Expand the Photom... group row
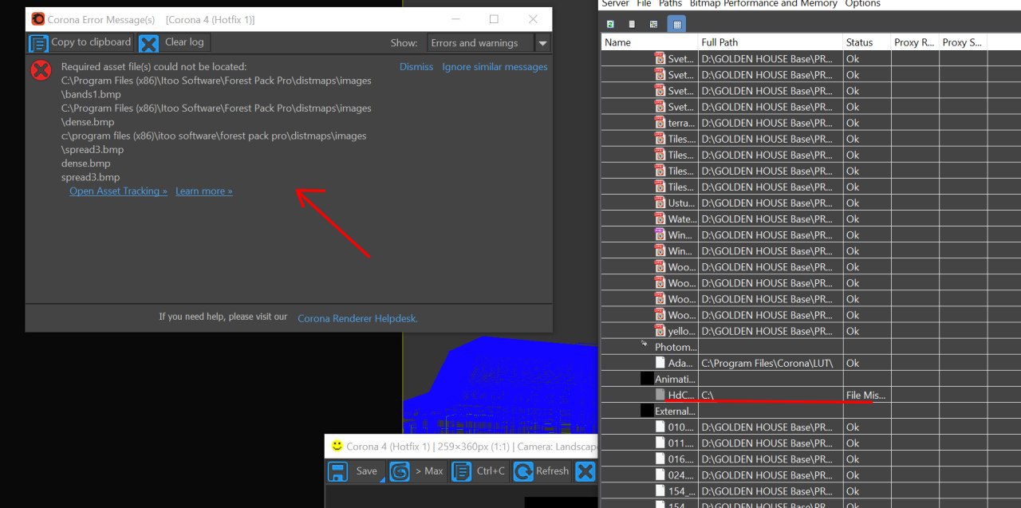Screen dimensions: 1021x508 tap(645, 345)
